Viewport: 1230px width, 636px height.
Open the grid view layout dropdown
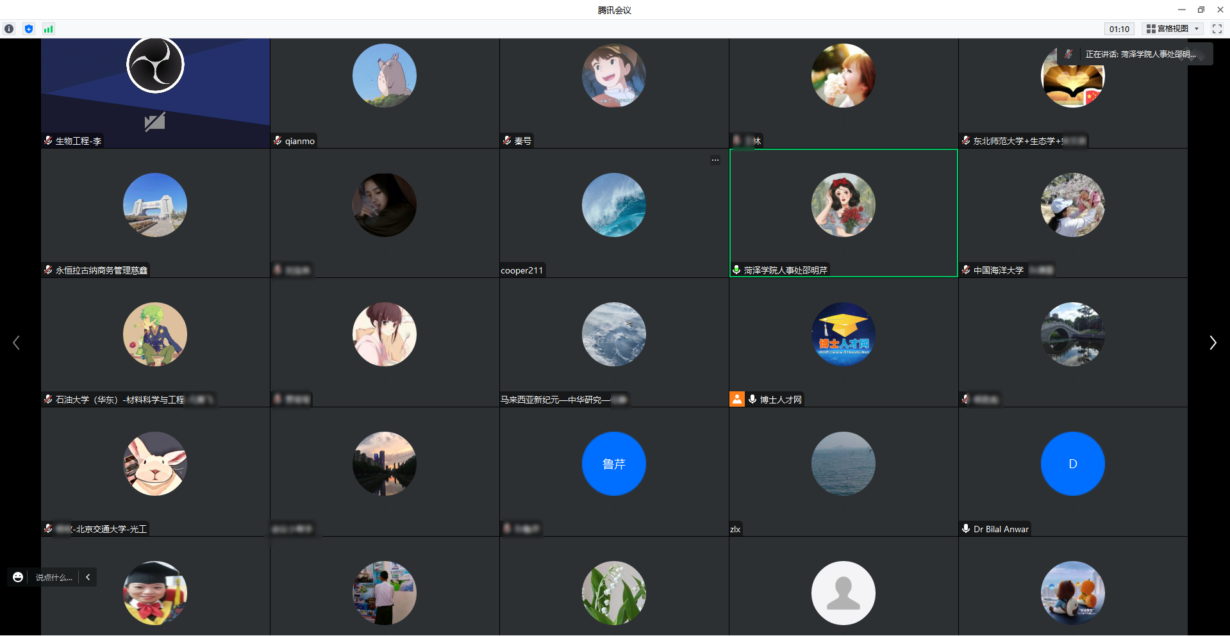[x=1173, y=29]
